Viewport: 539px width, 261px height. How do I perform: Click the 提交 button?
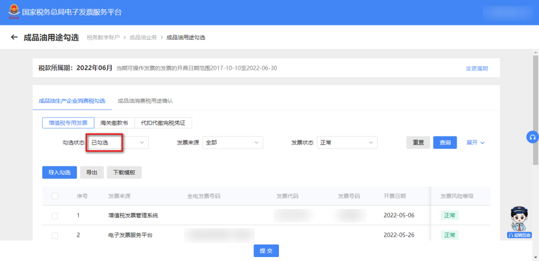click(267, 251)
